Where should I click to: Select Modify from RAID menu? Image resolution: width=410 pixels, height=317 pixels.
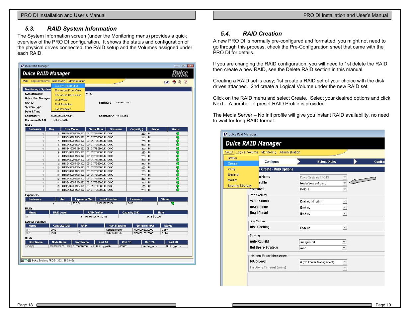point(241,180)
